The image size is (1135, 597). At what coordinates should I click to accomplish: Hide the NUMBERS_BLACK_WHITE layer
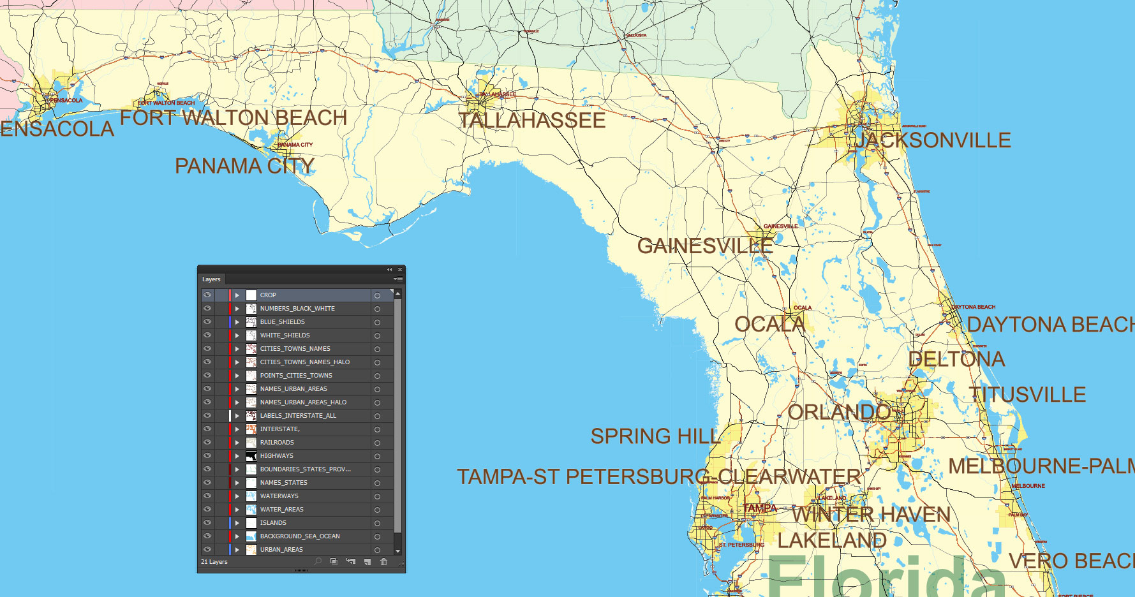[x=207, y=308]
